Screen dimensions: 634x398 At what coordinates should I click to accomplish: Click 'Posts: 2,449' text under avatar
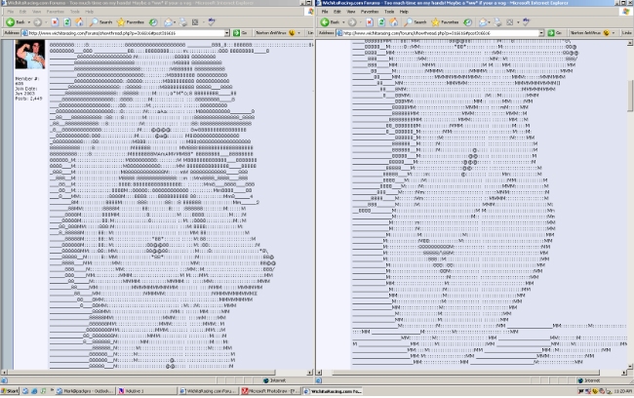[28, 99]
